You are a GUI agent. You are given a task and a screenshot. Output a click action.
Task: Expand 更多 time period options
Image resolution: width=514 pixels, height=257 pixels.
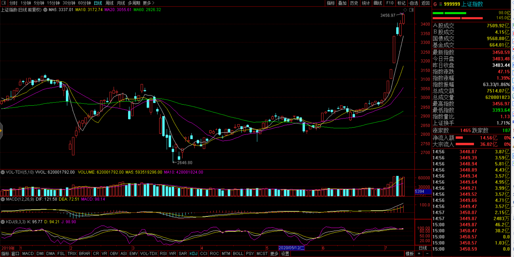(148, 3)
